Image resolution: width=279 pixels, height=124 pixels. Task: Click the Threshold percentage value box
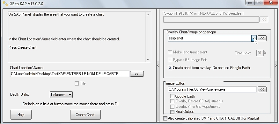(x=260, y=53)
